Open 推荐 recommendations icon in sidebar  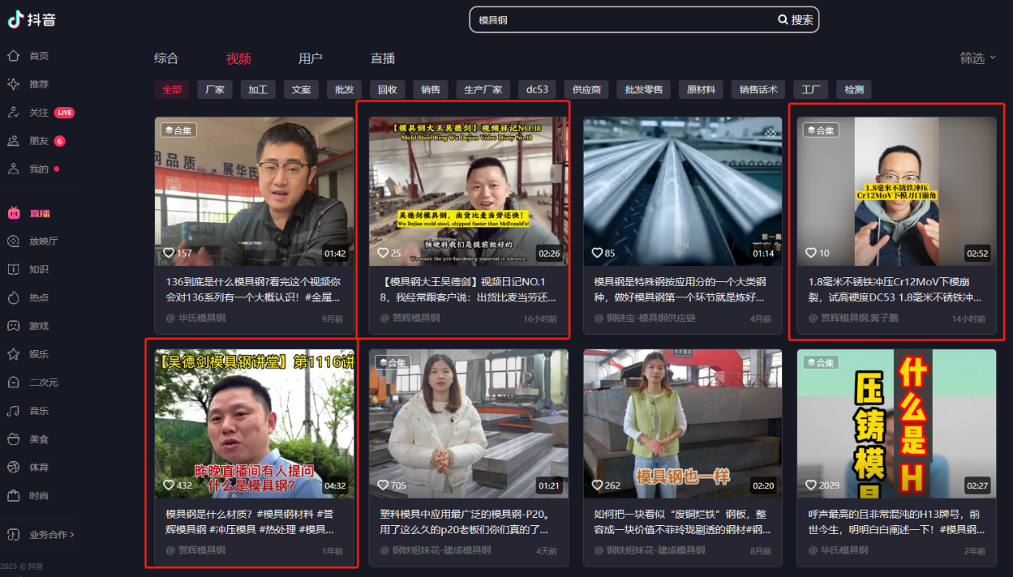click(x=14, y=84)
